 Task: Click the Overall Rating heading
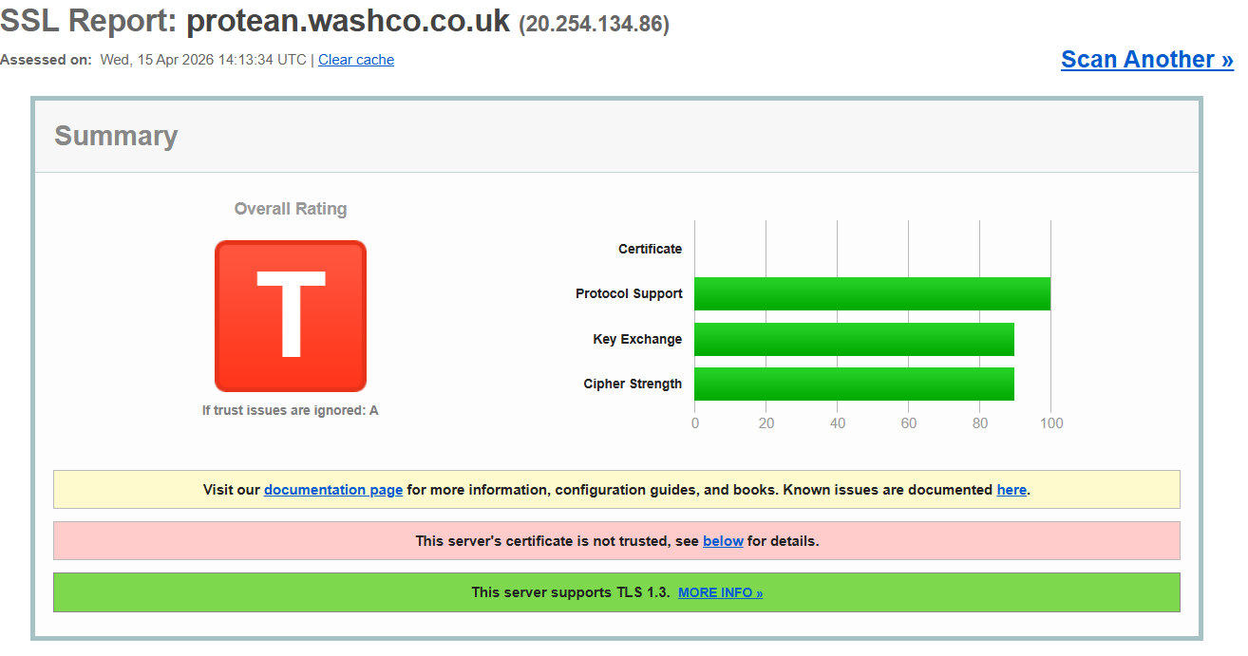tap(291, 209)
